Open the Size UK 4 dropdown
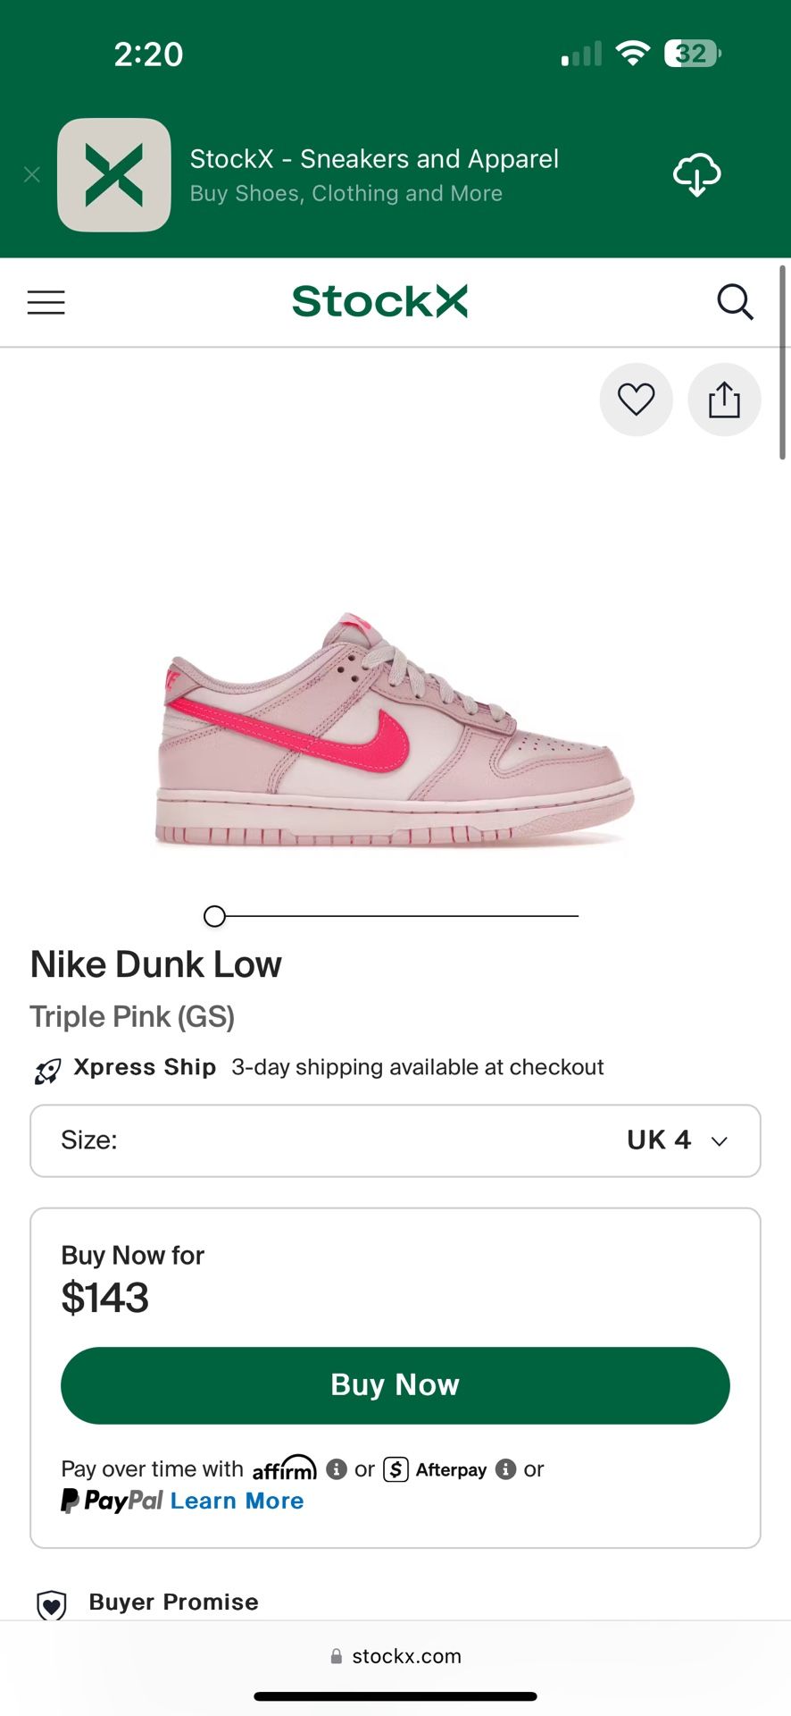 (395, 1140)
